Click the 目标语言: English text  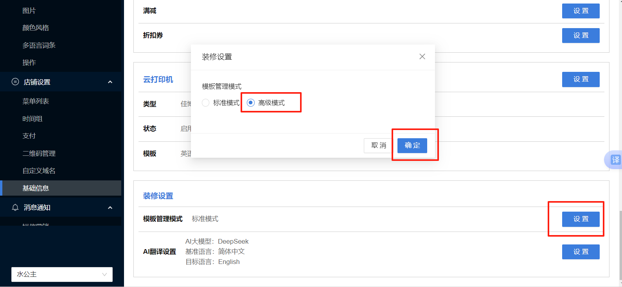[x=212, y=262]
